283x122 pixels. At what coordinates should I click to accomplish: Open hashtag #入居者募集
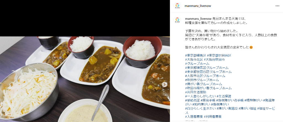point(194,117)
